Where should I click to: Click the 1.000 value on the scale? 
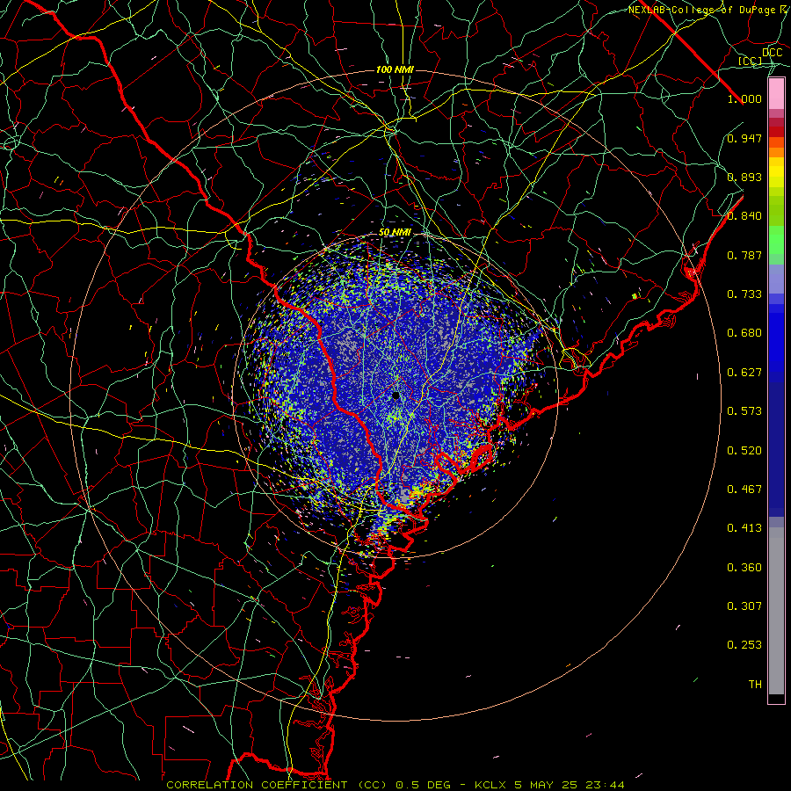(x=744, y=98)
